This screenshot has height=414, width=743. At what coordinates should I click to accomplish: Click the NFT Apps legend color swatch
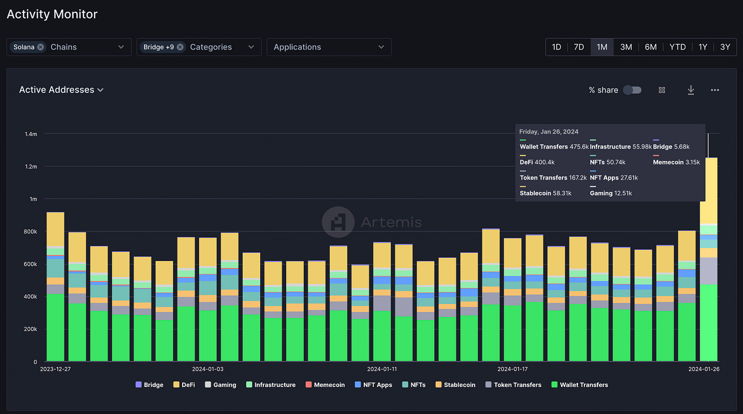point(357,385)
